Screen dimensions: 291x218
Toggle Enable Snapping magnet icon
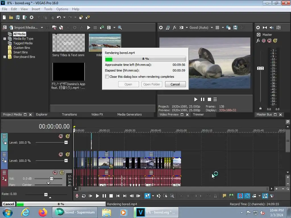(x=240, y=196)
